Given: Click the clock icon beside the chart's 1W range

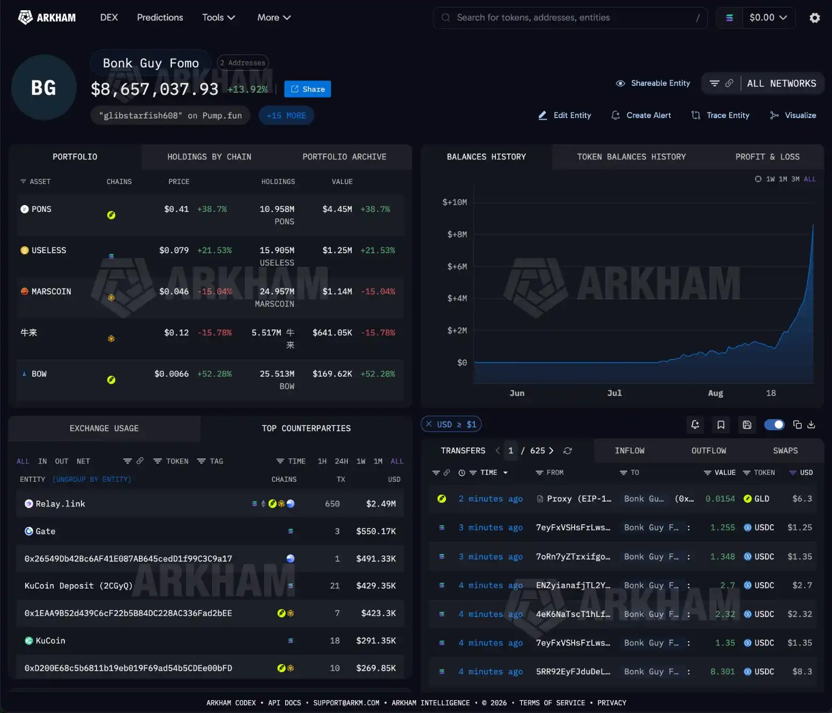Looking at the screenshot, I should (x=758, y=179).
